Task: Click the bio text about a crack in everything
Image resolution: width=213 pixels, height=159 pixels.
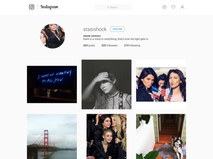Action: [116, 39]
